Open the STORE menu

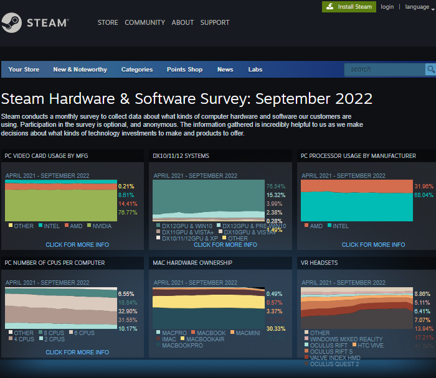click(x=108, y=22)
